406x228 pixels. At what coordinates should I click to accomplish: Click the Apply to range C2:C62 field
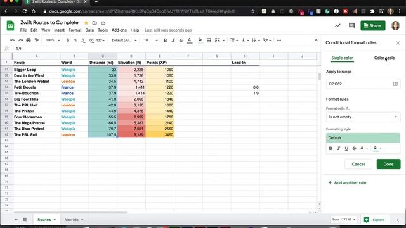pyautogui.click(x=363, y=84)
